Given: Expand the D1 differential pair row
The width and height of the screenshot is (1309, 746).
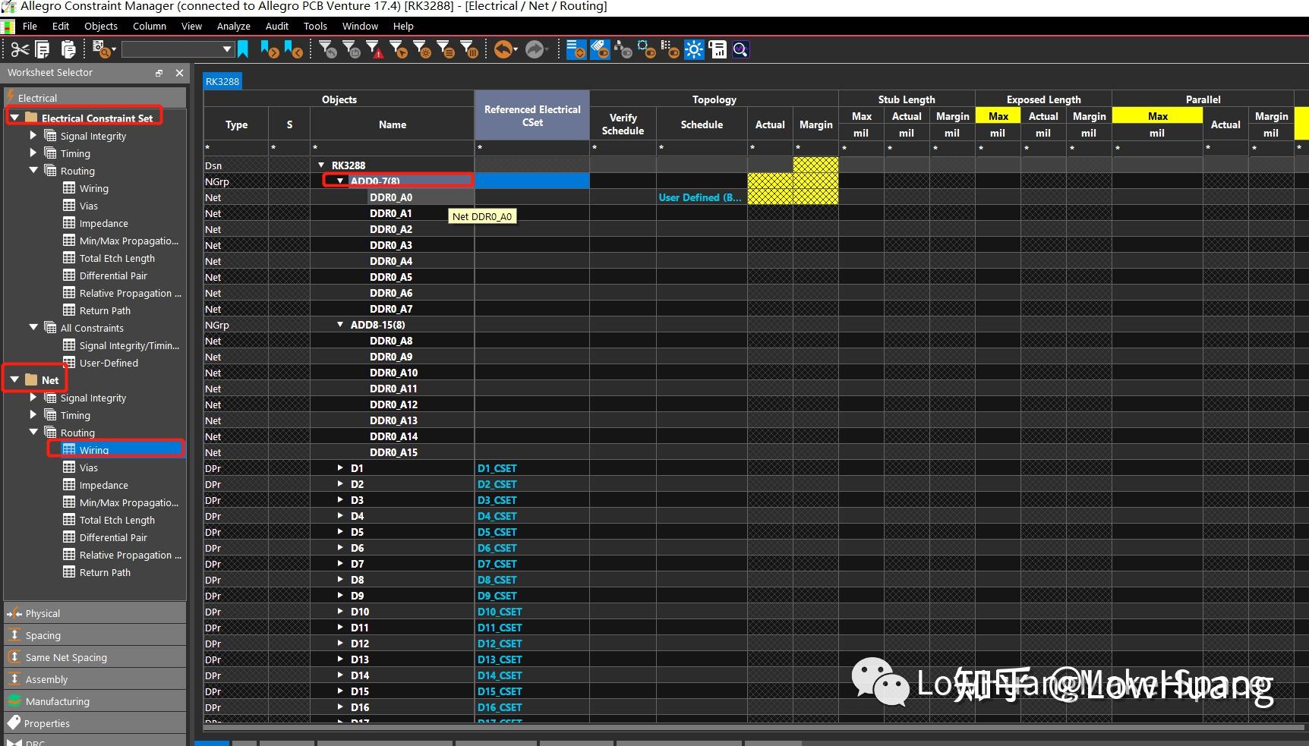Looking at the screenshot, I should (x=339, y=468).
